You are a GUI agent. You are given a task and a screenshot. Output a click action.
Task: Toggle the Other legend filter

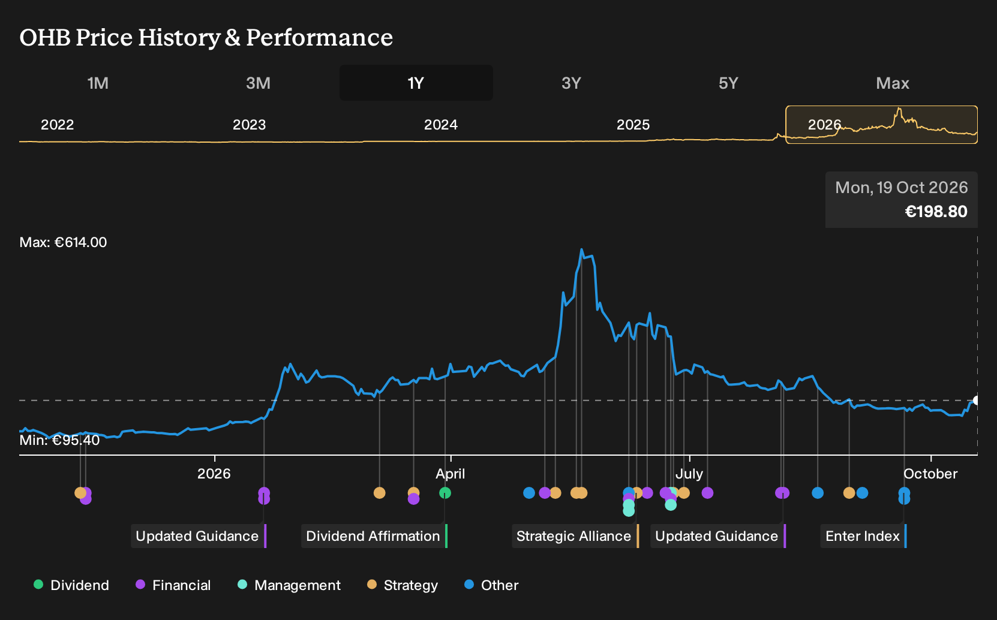(491, 585)
